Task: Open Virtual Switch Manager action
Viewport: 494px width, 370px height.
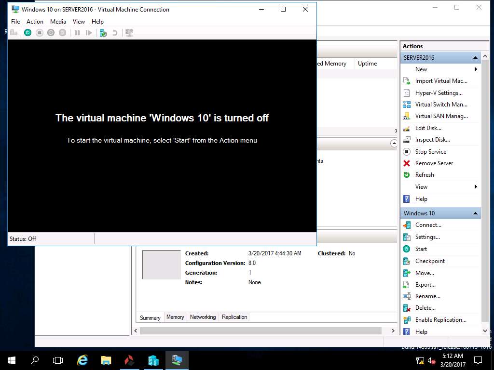Action: click(440, 105)
